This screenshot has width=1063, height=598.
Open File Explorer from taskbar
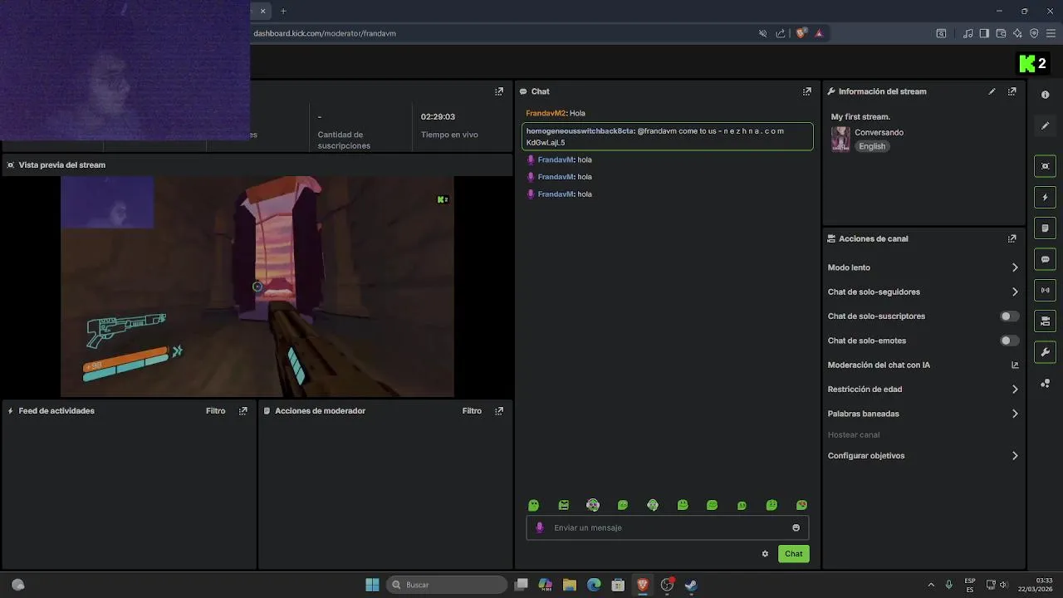[x=570, y=585]
